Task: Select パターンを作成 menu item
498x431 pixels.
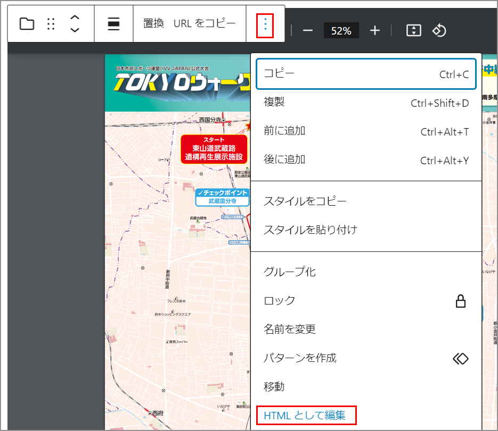Action: tap(366, 358)
